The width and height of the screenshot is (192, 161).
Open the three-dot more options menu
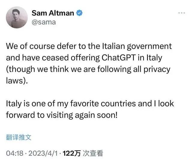click(x=182, y=13)
